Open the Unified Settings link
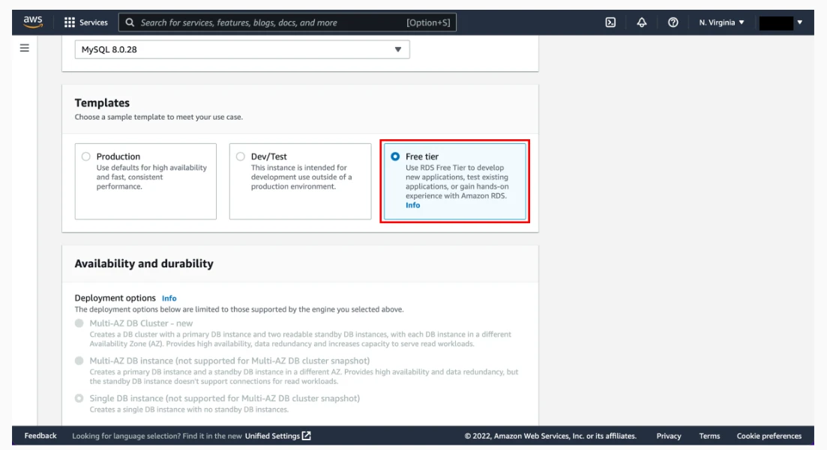Viewport: 827px width, 450px height. (272, 436)
